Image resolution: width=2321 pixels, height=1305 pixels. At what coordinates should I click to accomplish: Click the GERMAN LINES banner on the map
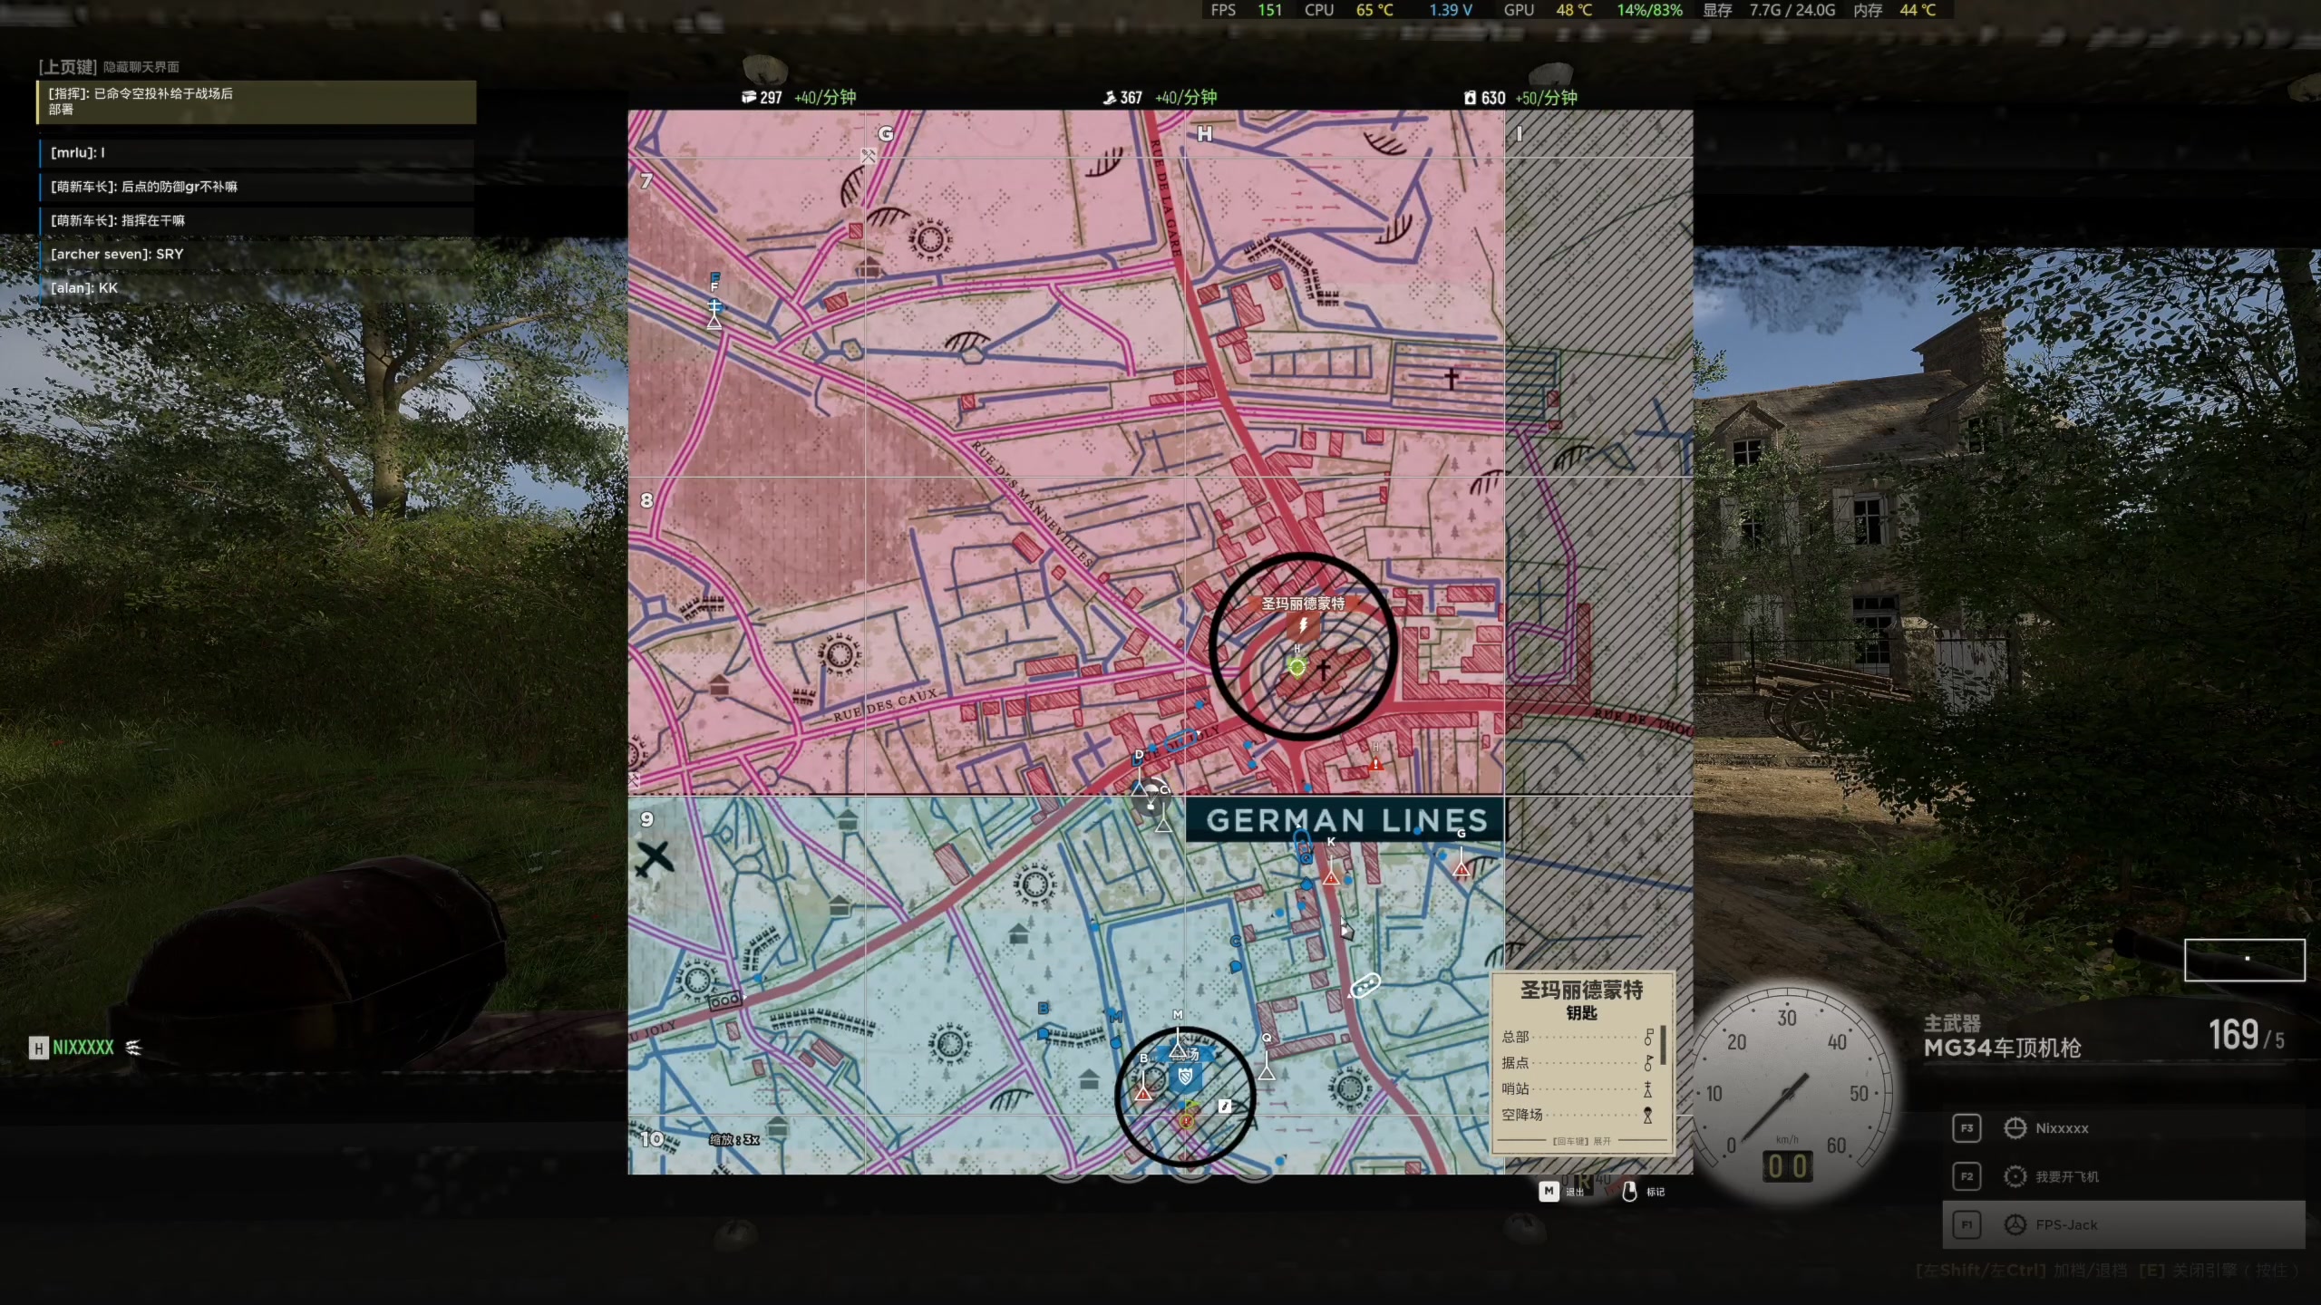click(x=1345, y=820)
